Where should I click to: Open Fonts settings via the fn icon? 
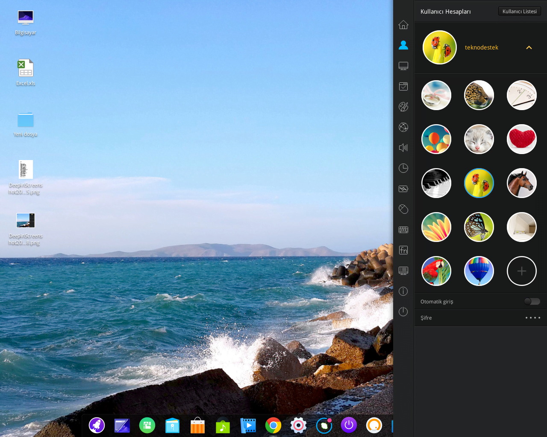click(x=403, y=250)
